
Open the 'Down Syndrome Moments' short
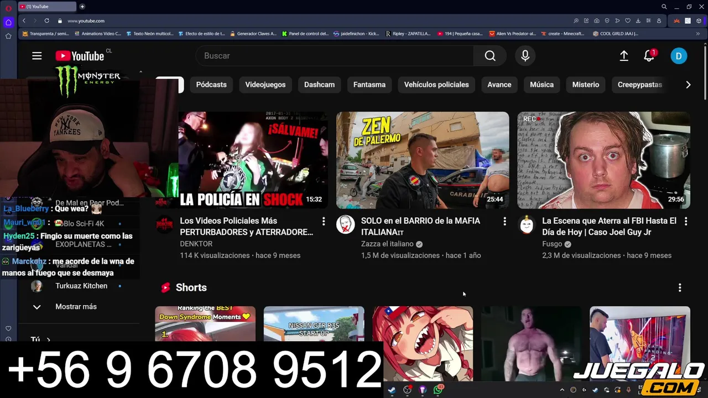pyautogui.click(x=205, y=323)
